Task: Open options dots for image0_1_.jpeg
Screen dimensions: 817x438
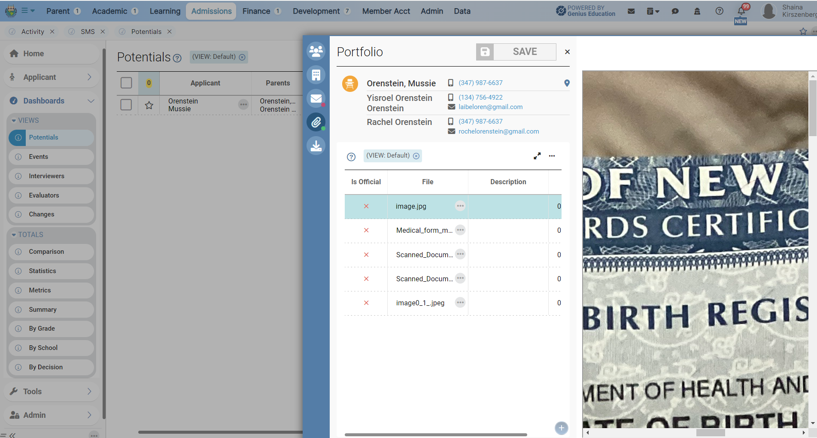Action: [460, 303]
